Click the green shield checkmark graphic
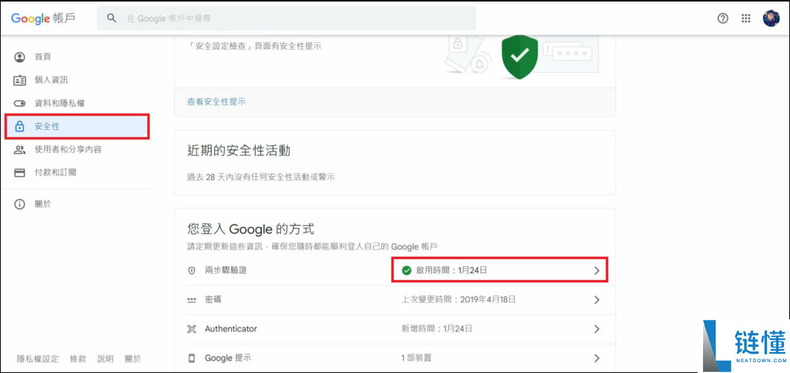Image resolution: width=790 pixels, height=373 pixels. click(520, 56)
